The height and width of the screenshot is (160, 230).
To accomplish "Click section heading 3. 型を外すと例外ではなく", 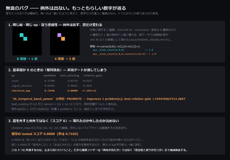I will point(64,121).
